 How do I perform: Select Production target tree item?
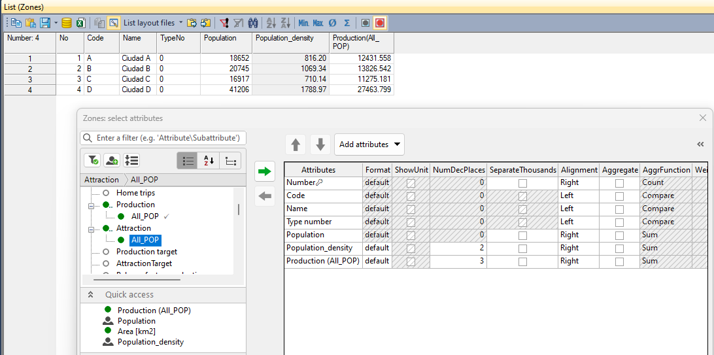click(146, 252)
